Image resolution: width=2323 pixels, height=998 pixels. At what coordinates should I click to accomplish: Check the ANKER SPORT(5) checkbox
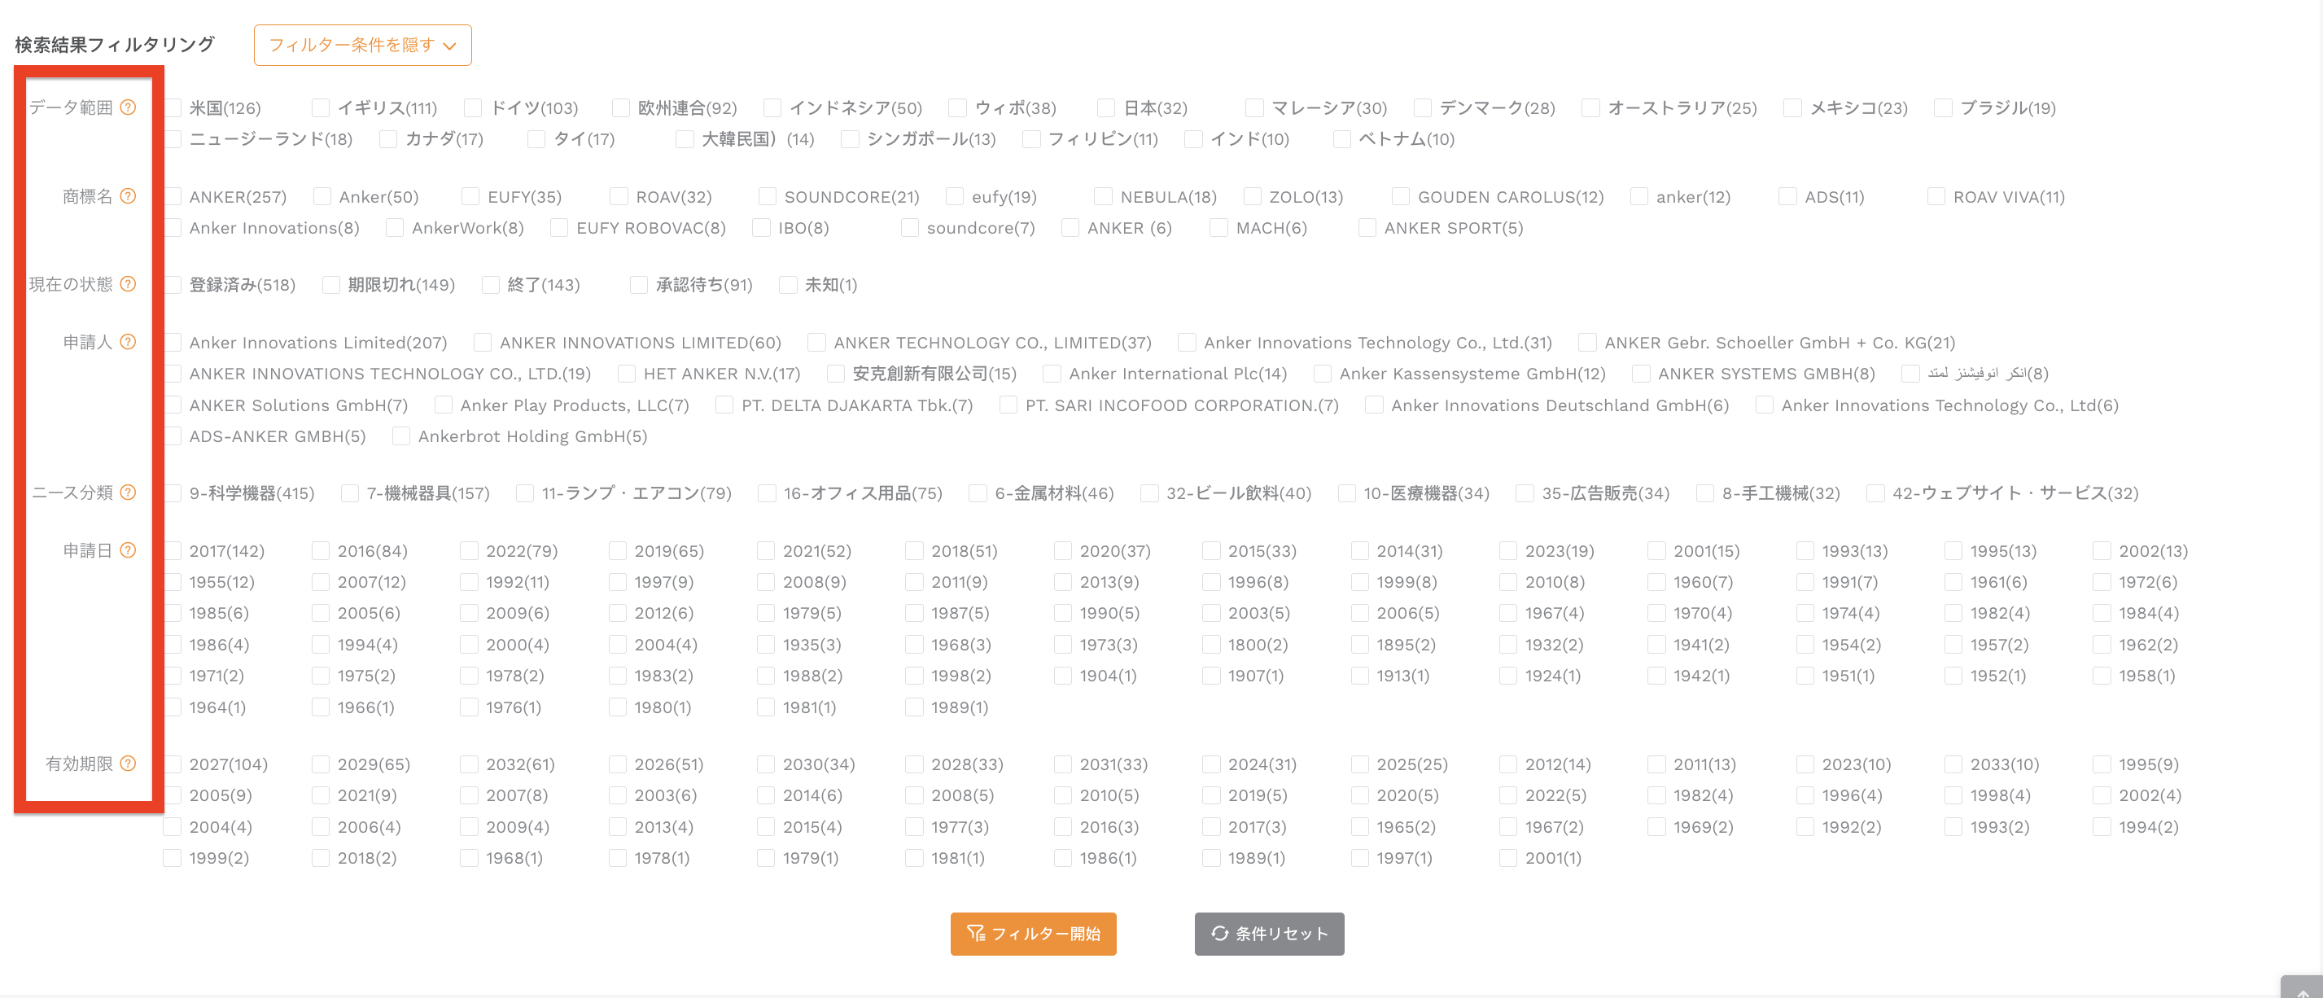1367,228
